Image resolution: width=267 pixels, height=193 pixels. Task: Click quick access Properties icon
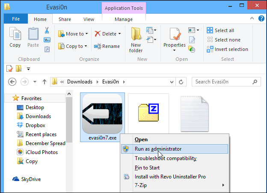(9, 68)
